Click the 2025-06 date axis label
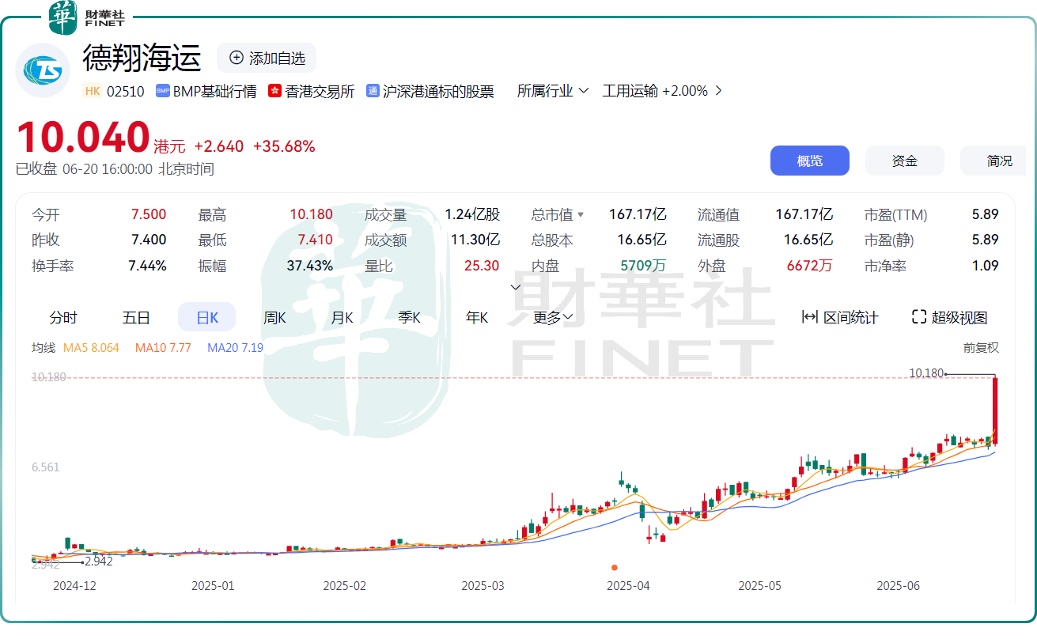 (899, 586)
